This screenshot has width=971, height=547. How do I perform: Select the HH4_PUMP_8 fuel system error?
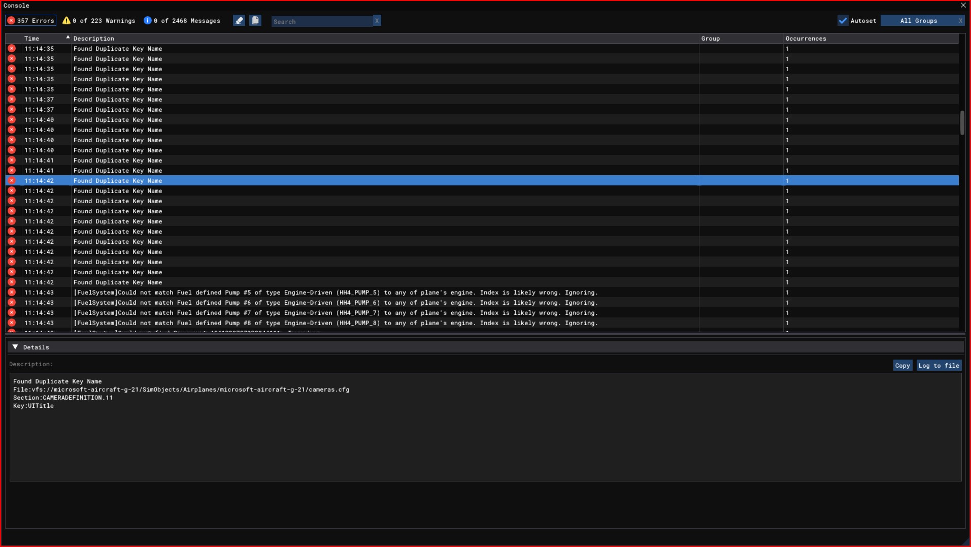coord(482,323)
